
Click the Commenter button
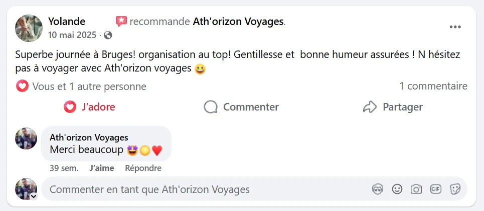coord(241,107)
